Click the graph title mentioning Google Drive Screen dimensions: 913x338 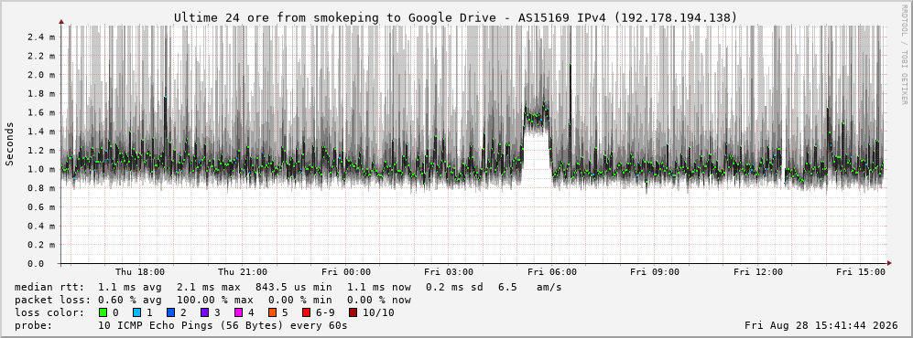coord(455,18)
